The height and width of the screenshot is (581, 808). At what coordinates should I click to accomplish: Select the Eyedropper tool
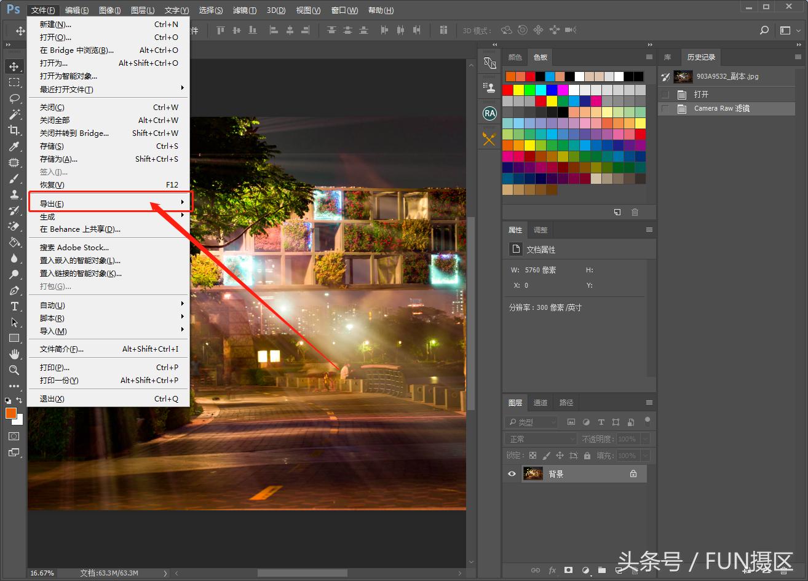pyautogui.click(x=14, y=146)
